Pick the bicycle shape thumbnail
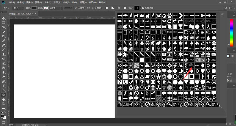Image resolution: width=236 pixels, height=126 pixels. (120, 88)
